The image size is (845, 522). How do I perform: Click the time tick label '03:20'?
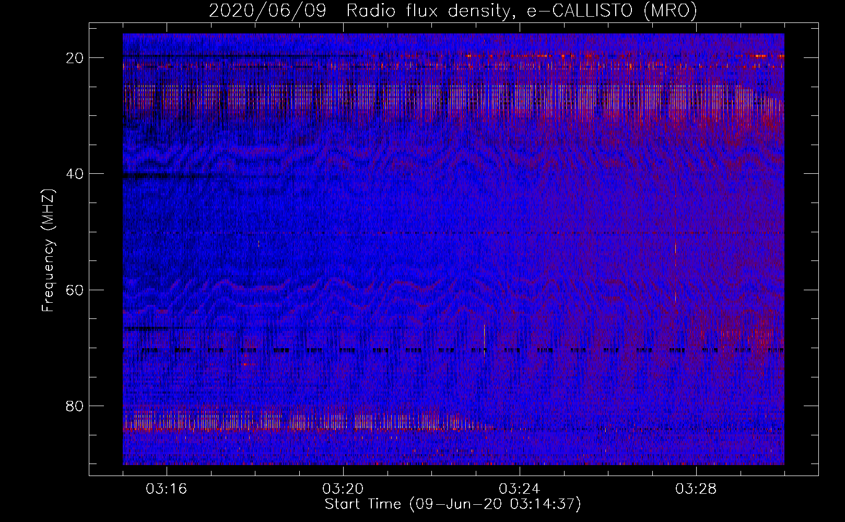(x=343, y=489)
